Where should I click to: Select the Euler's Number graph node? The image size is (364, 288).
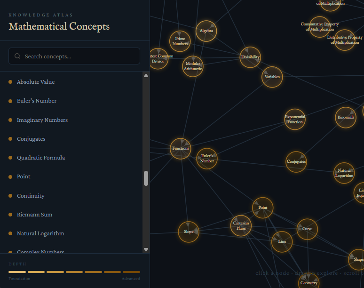coord(207,159)
